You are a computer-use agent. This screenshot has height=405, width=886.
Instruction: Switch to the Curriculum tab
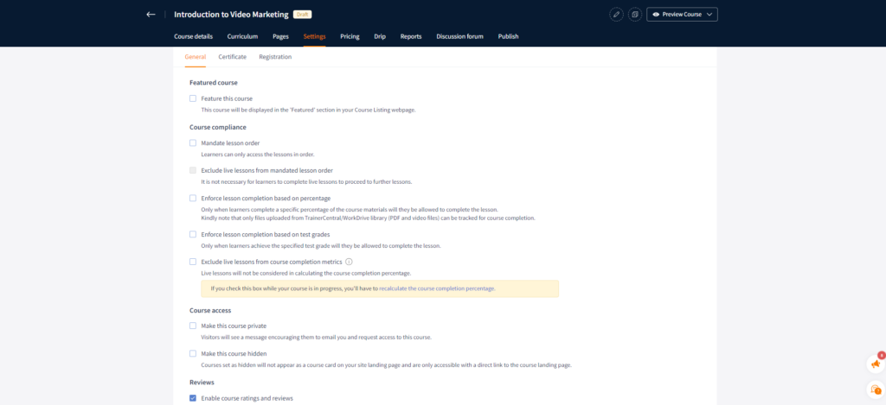[x=242, y=36]
